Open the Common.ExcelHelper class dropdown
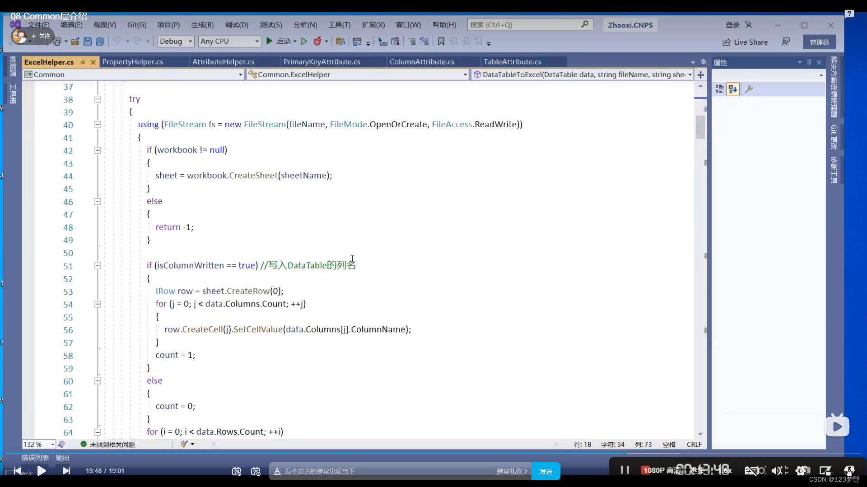Screen dimensions: 867x487 click(358, 74)
